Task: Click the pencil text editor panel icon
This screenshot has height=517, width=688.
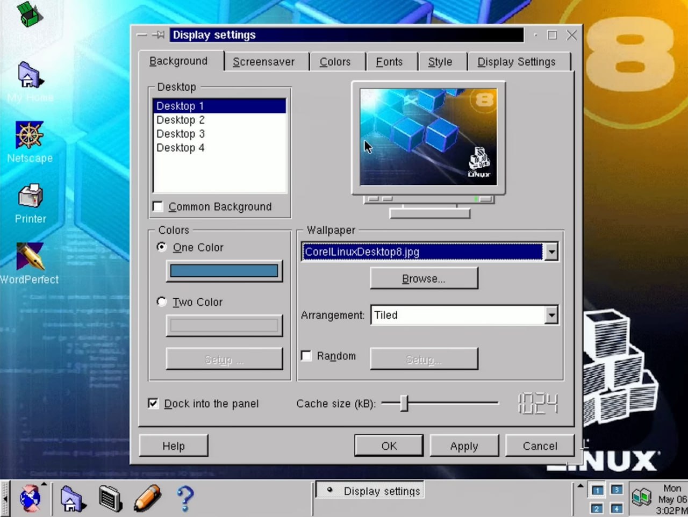Action: pos(147,498)
